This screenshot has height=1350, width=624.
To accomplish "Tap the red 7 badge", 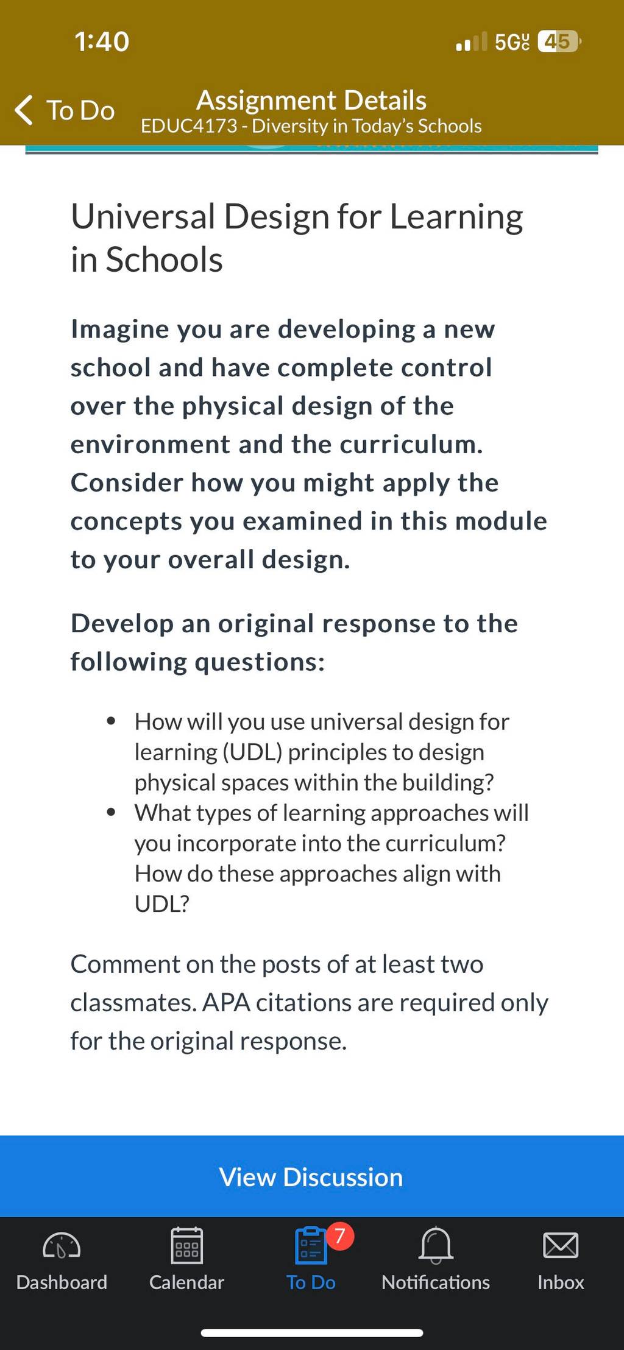I will [x=340, y=1236].
